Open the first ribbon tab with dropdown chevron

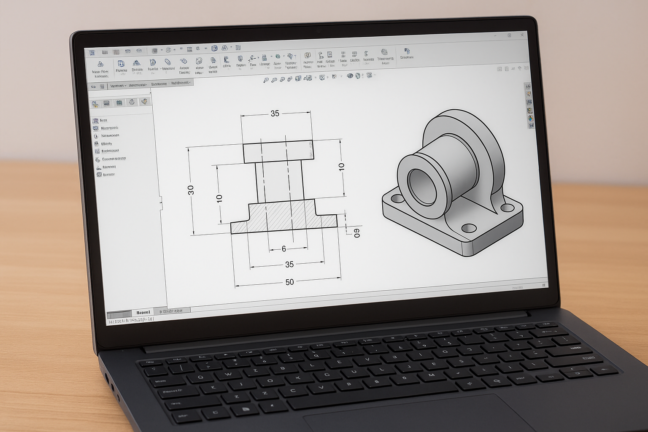[x=118, y=86]
